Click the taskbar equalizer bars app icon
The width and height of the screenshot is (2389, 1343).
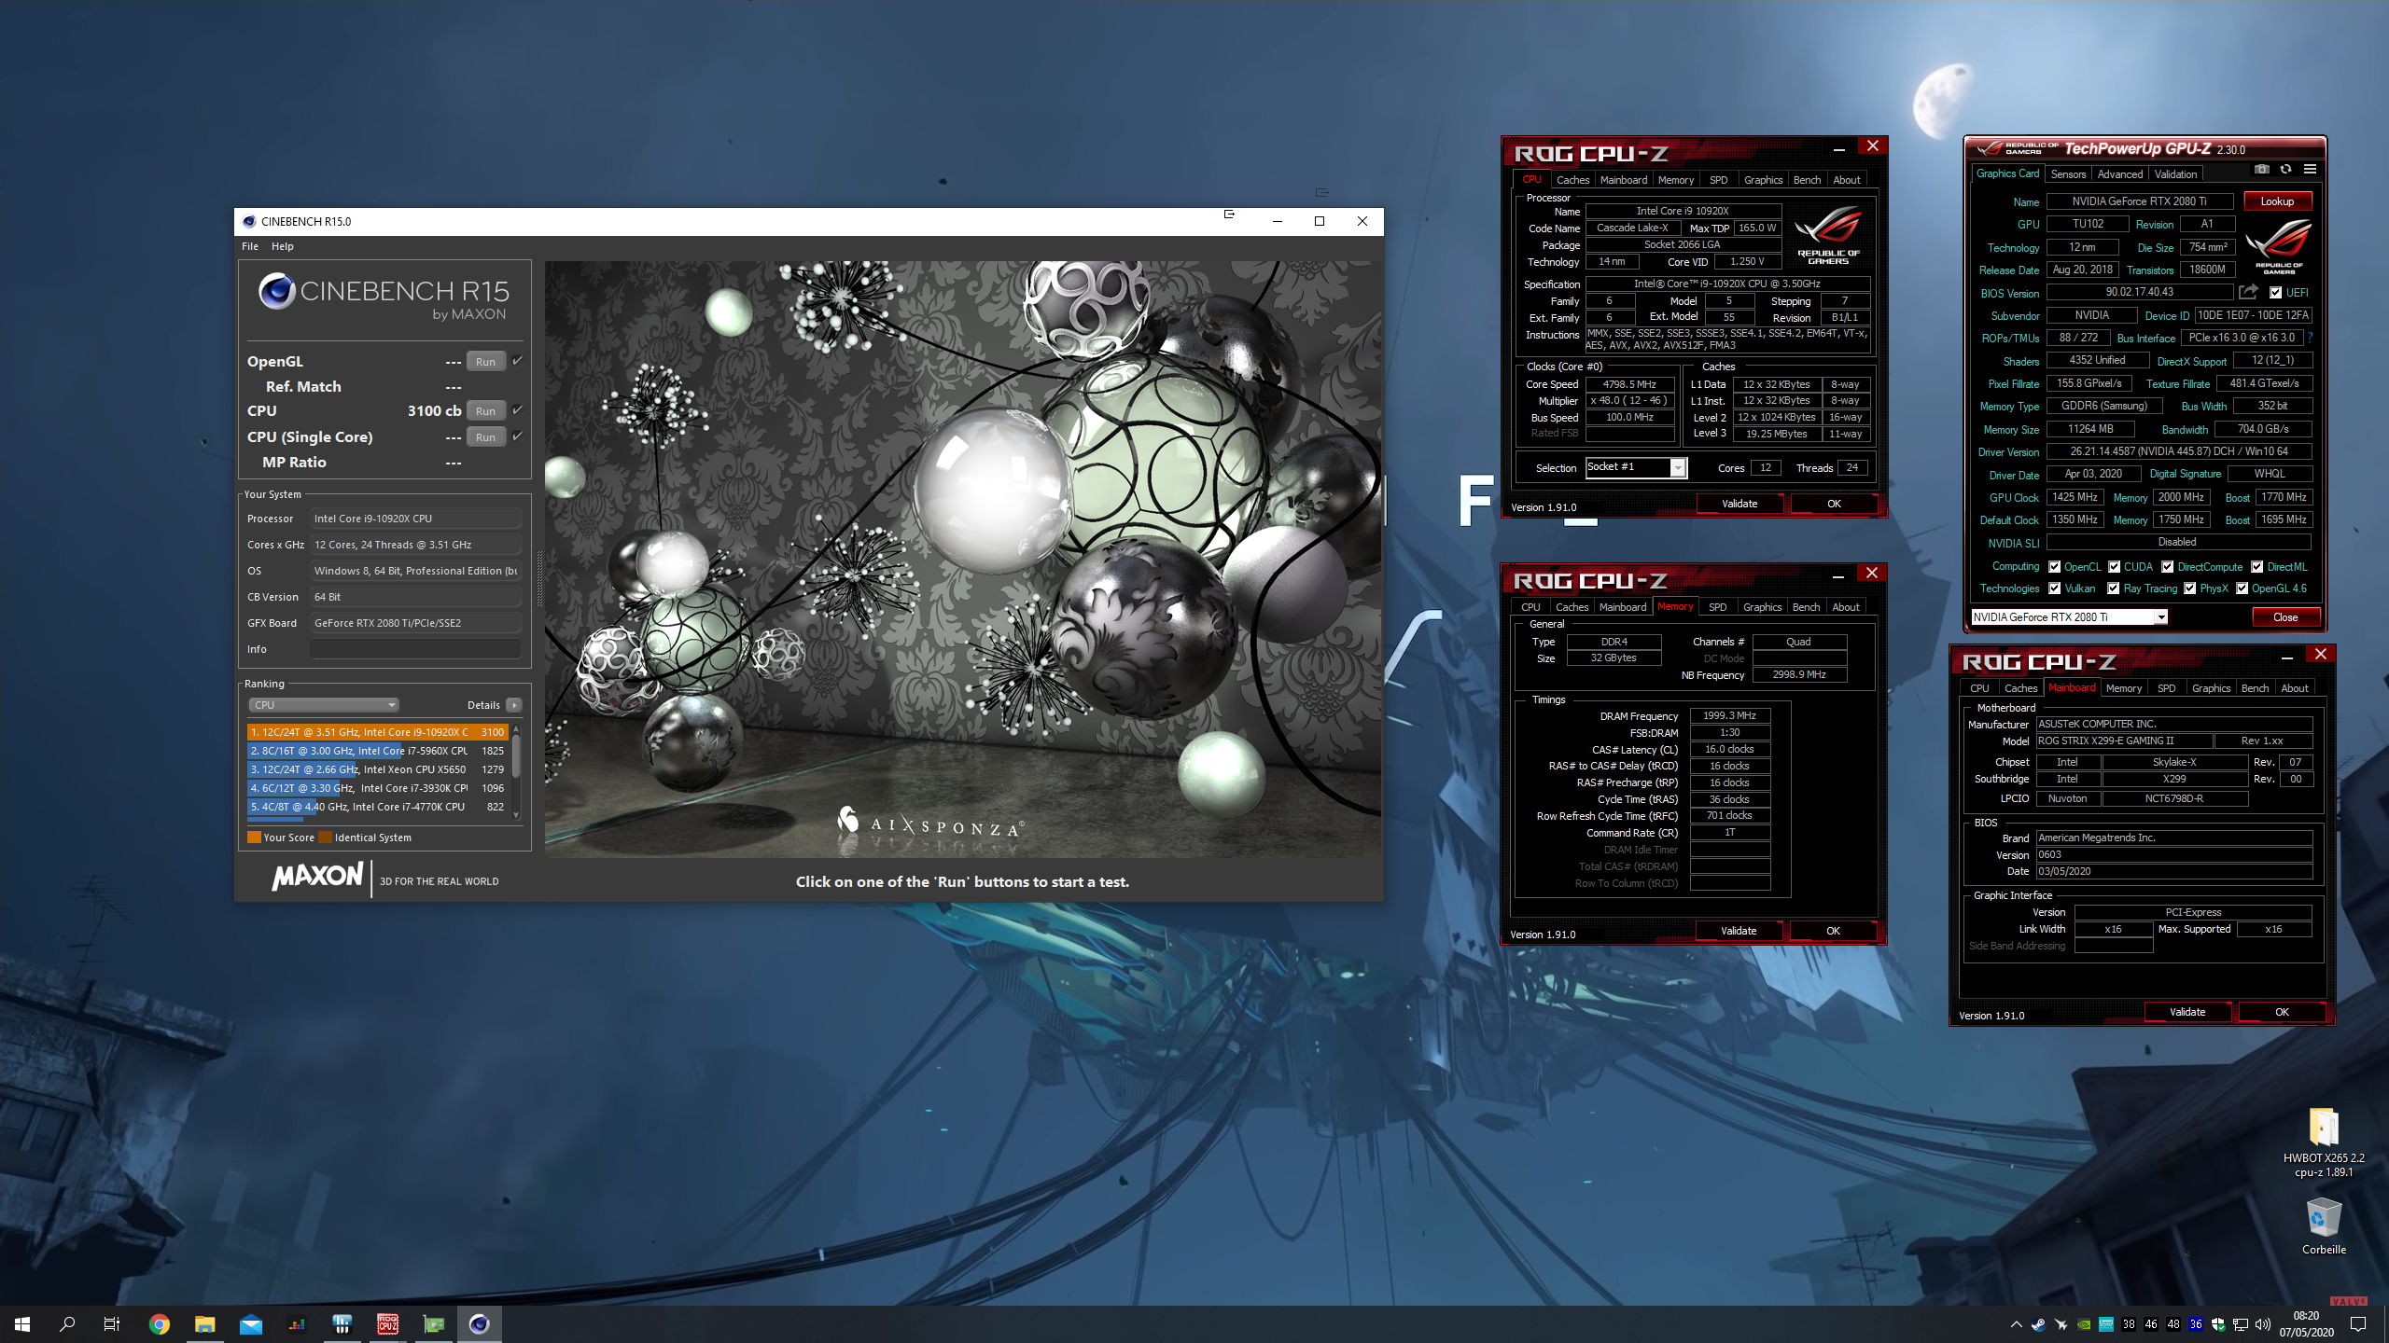click(297, 1324)
